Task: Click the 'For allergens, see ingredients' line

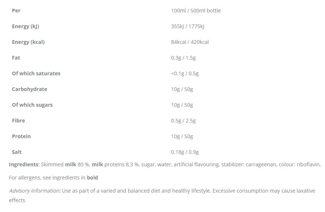Action: pyautogui.click(x=53, y=178)
